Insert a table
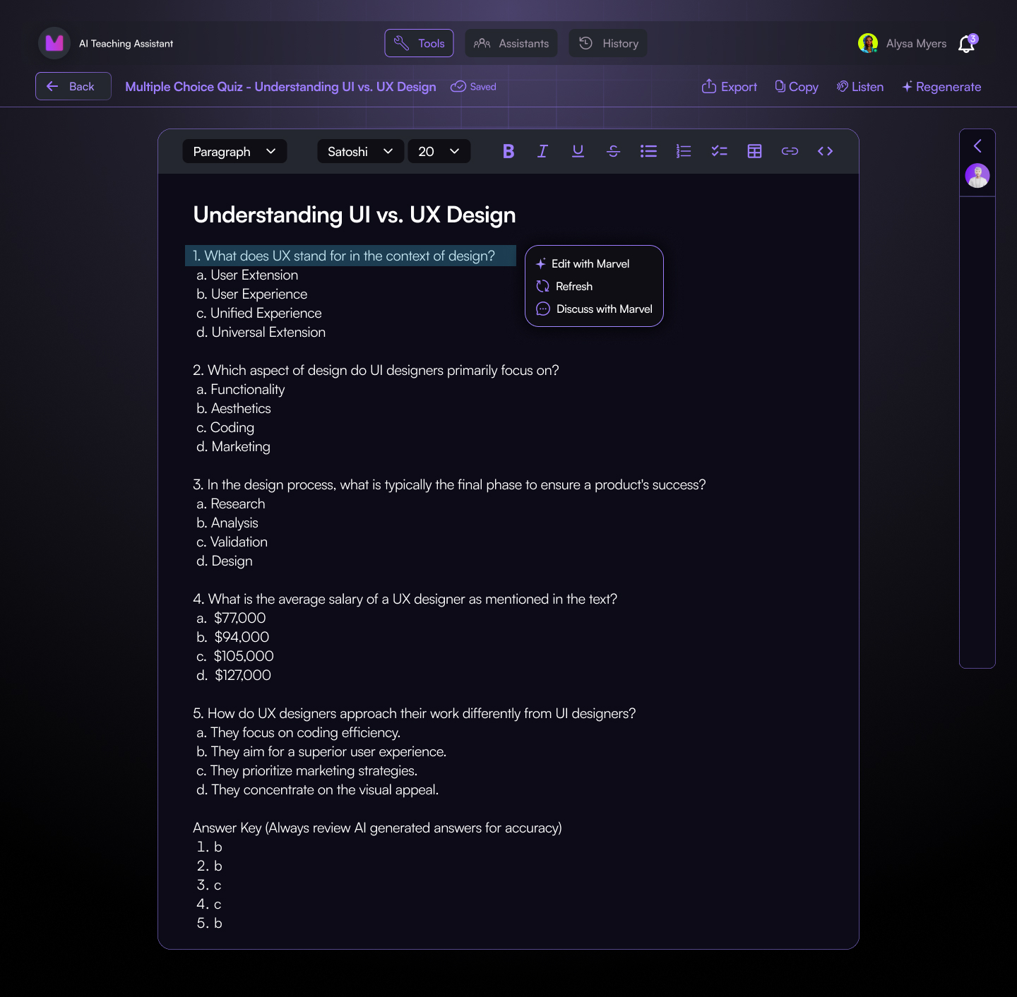Screen dimensions: 1017x997 point(754,150)
